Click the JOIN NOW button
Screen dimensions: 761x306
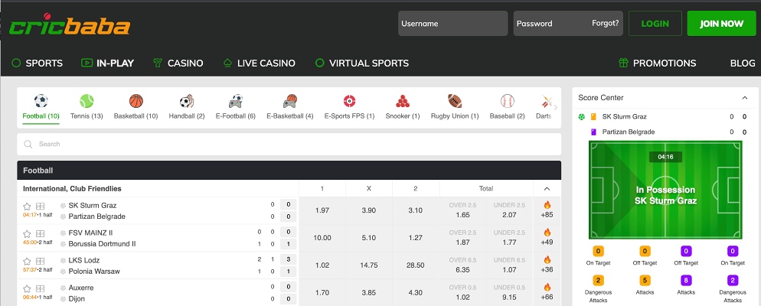tap(721, 24)
